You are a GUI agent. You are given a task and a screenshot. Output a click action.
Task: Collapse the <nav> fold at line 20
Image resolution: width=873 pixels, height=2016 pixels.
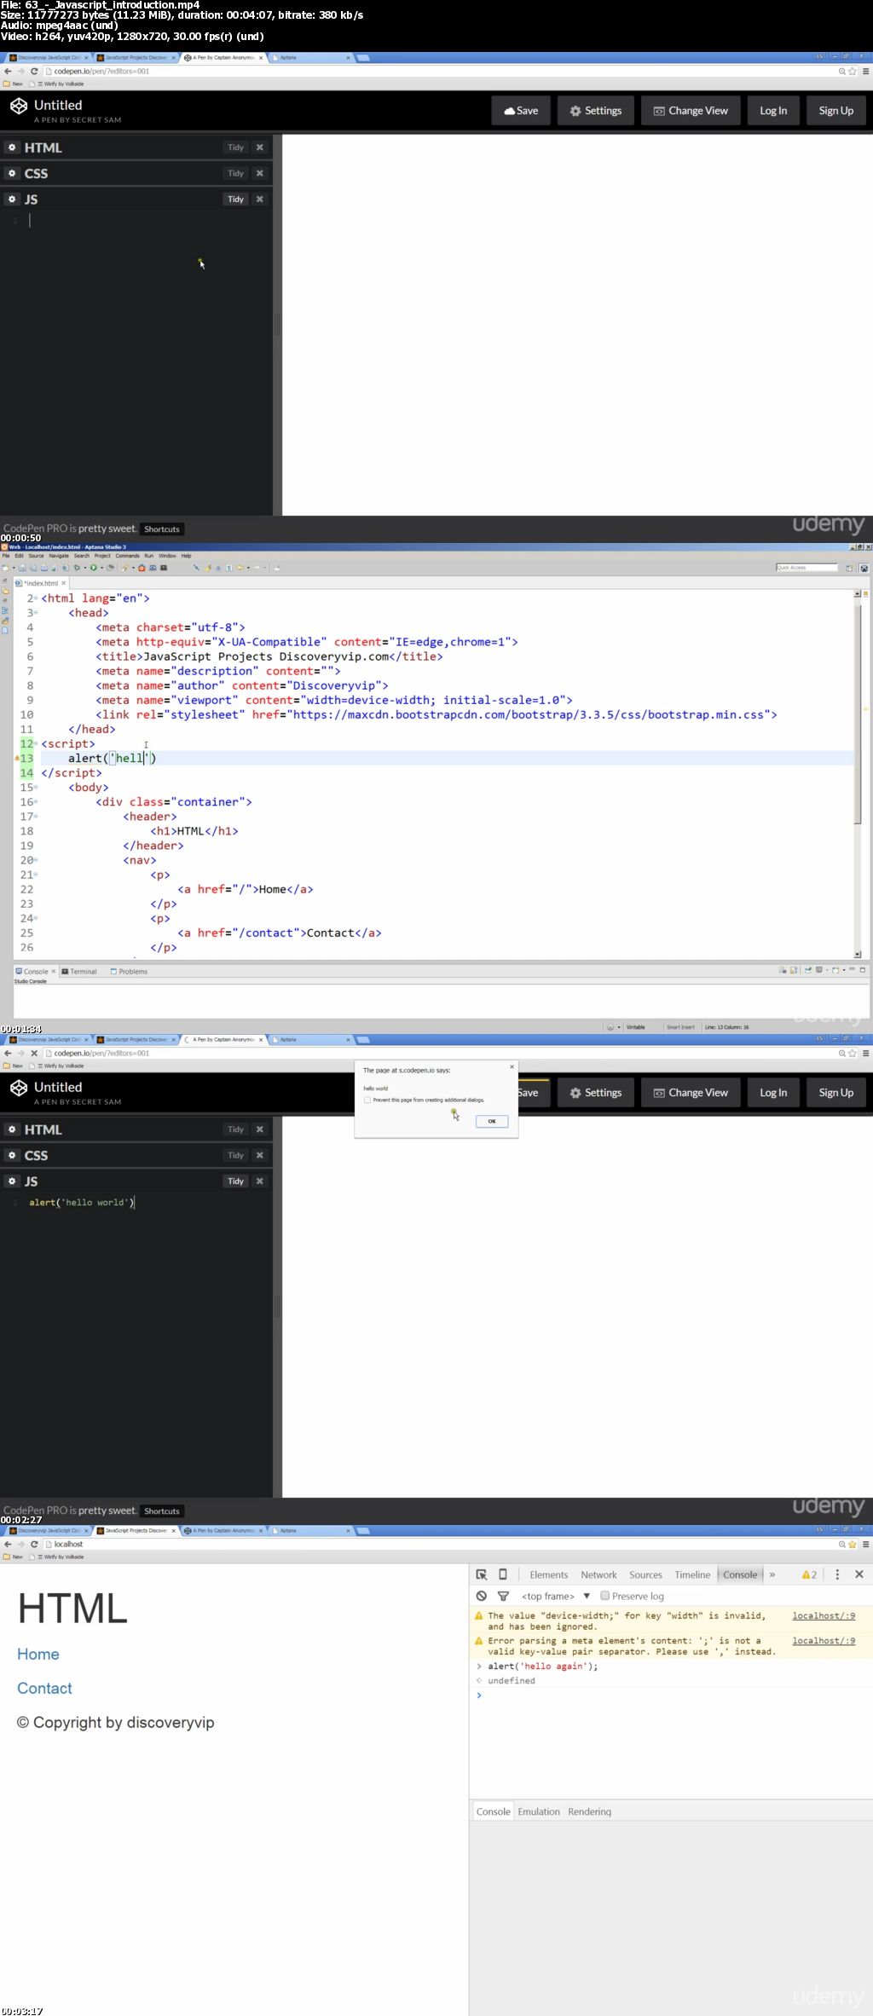point(36,860)
